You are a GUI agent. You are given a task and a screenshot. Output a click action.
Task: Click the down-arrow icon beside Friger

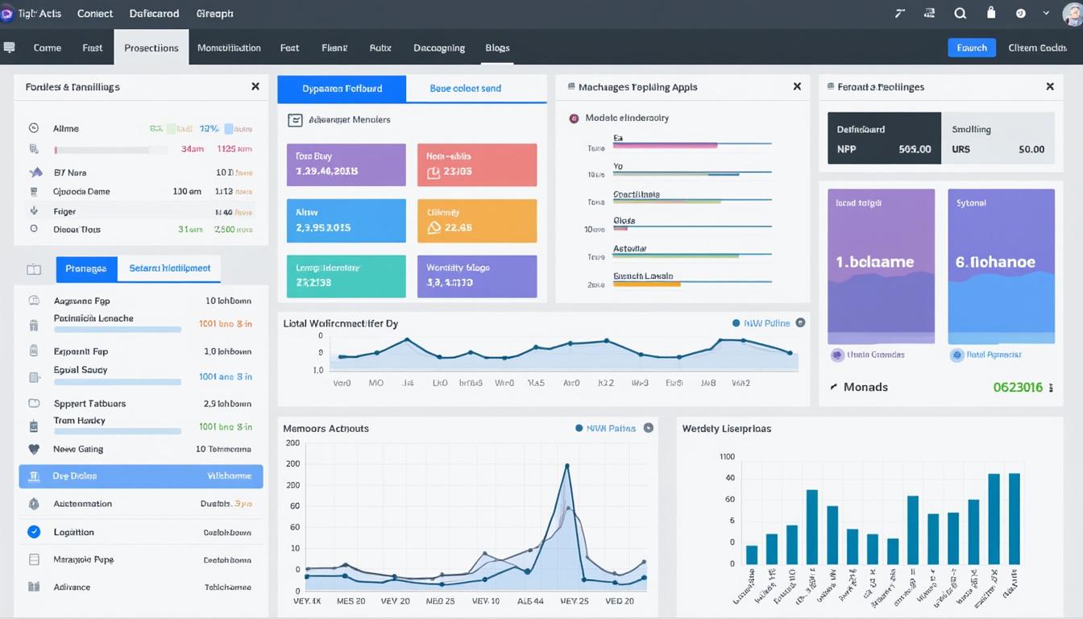tap(34, 211)
